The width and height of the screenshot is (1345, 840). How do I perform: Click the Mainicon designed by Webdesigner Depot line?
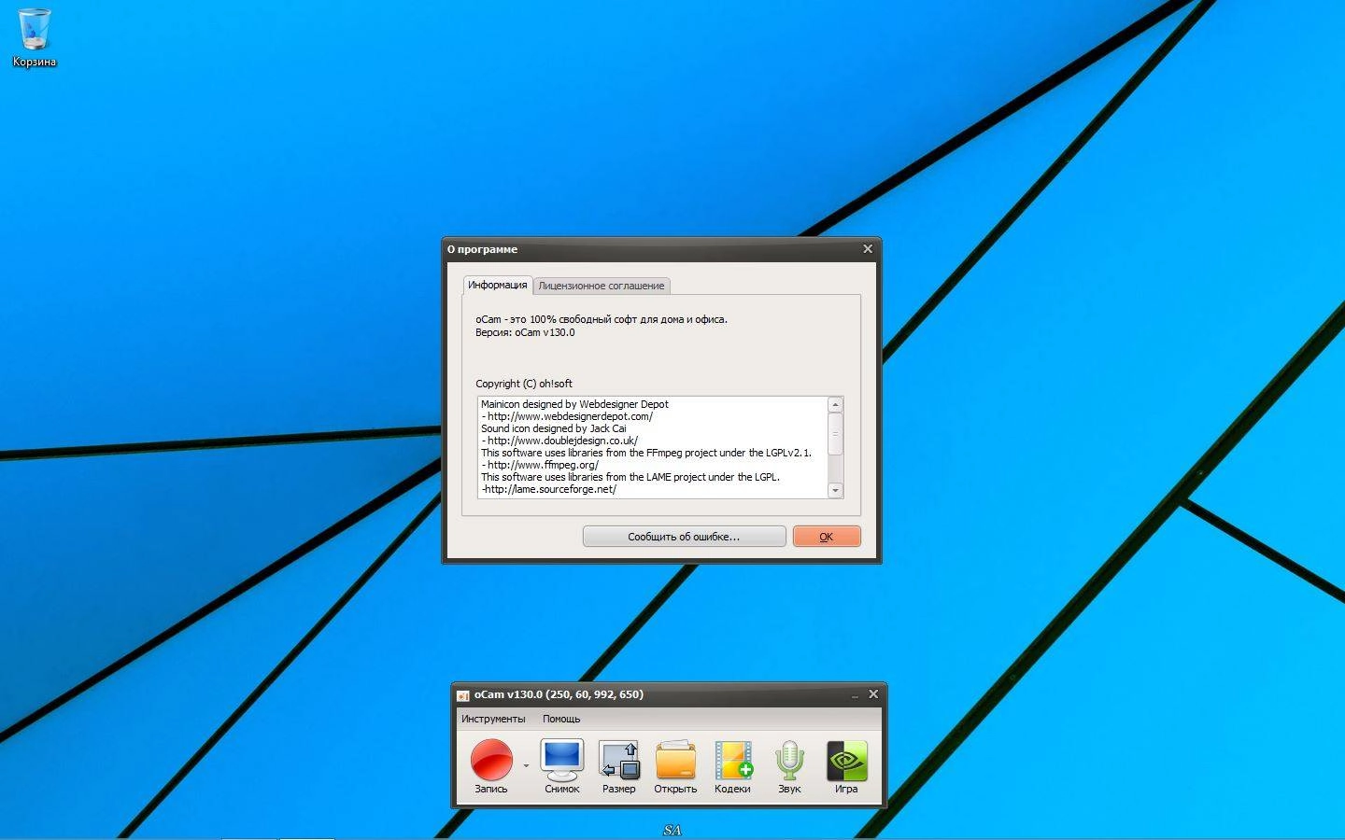tap(574, 404)
